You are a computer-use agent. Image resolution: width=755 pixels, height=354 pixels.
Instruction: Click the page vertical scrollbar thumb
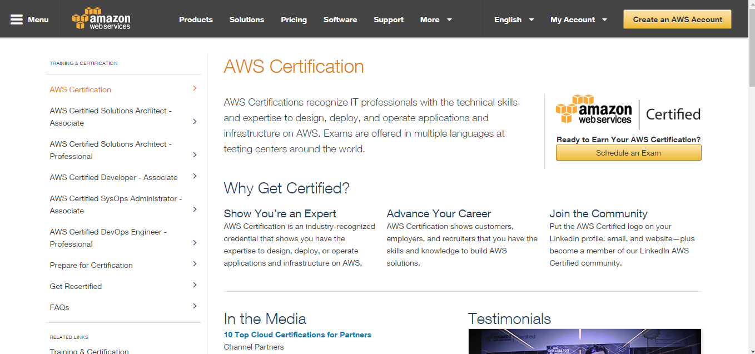[752, 48]
